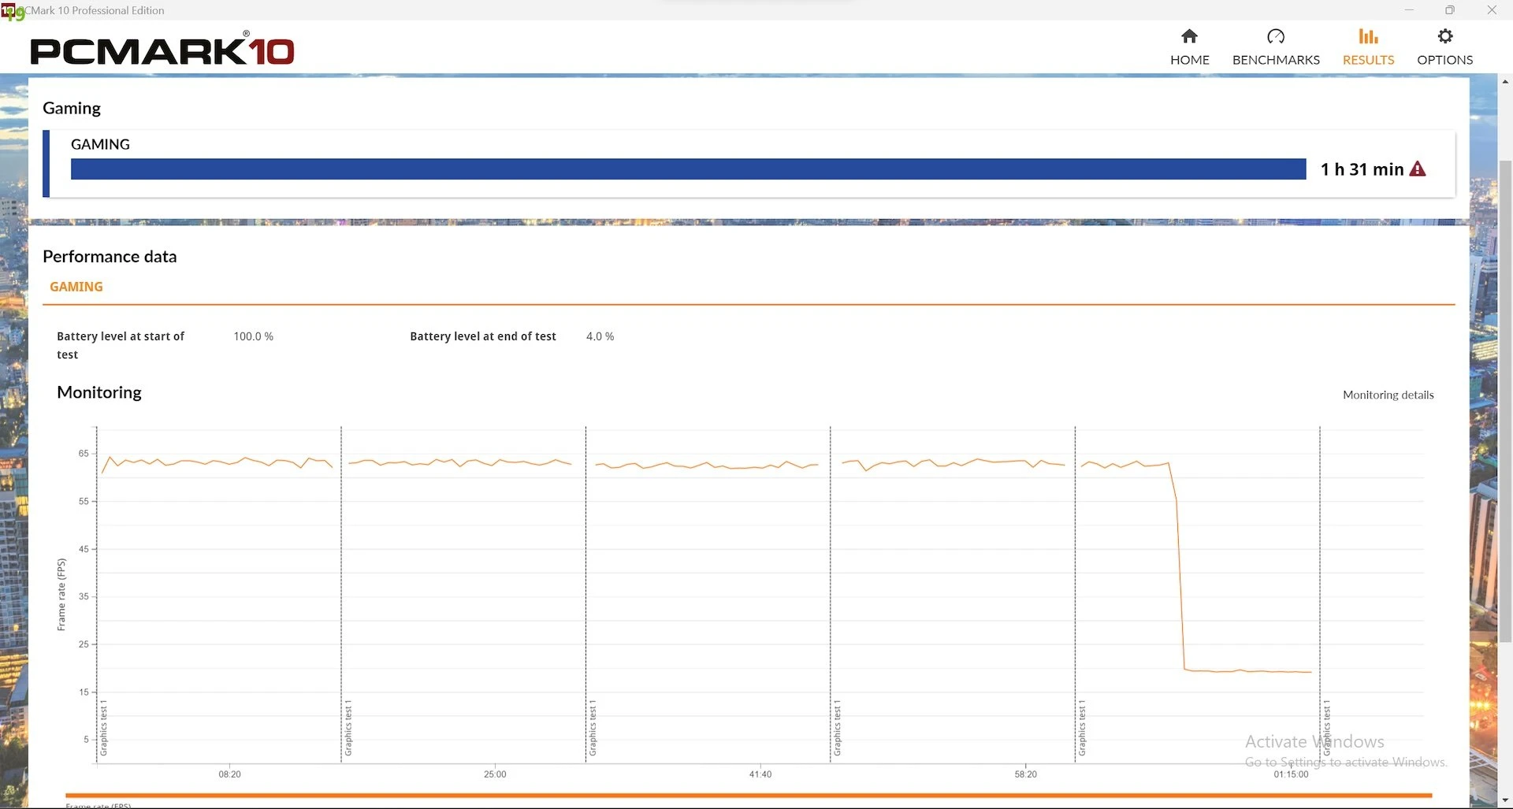
Task: Click the 08:20 time axis label
Action: pyautogui.click(x=229, y=774)
